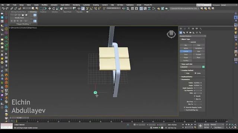Click the Mirror tool icon
The width and height of the screenshot is (238, 133).
124,8
